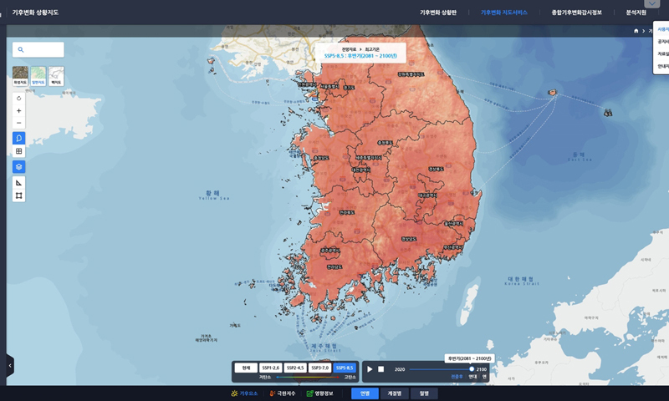Click the grid table icon in map toolbar
This screenshot has width=669, height=401.
[19, 151]
